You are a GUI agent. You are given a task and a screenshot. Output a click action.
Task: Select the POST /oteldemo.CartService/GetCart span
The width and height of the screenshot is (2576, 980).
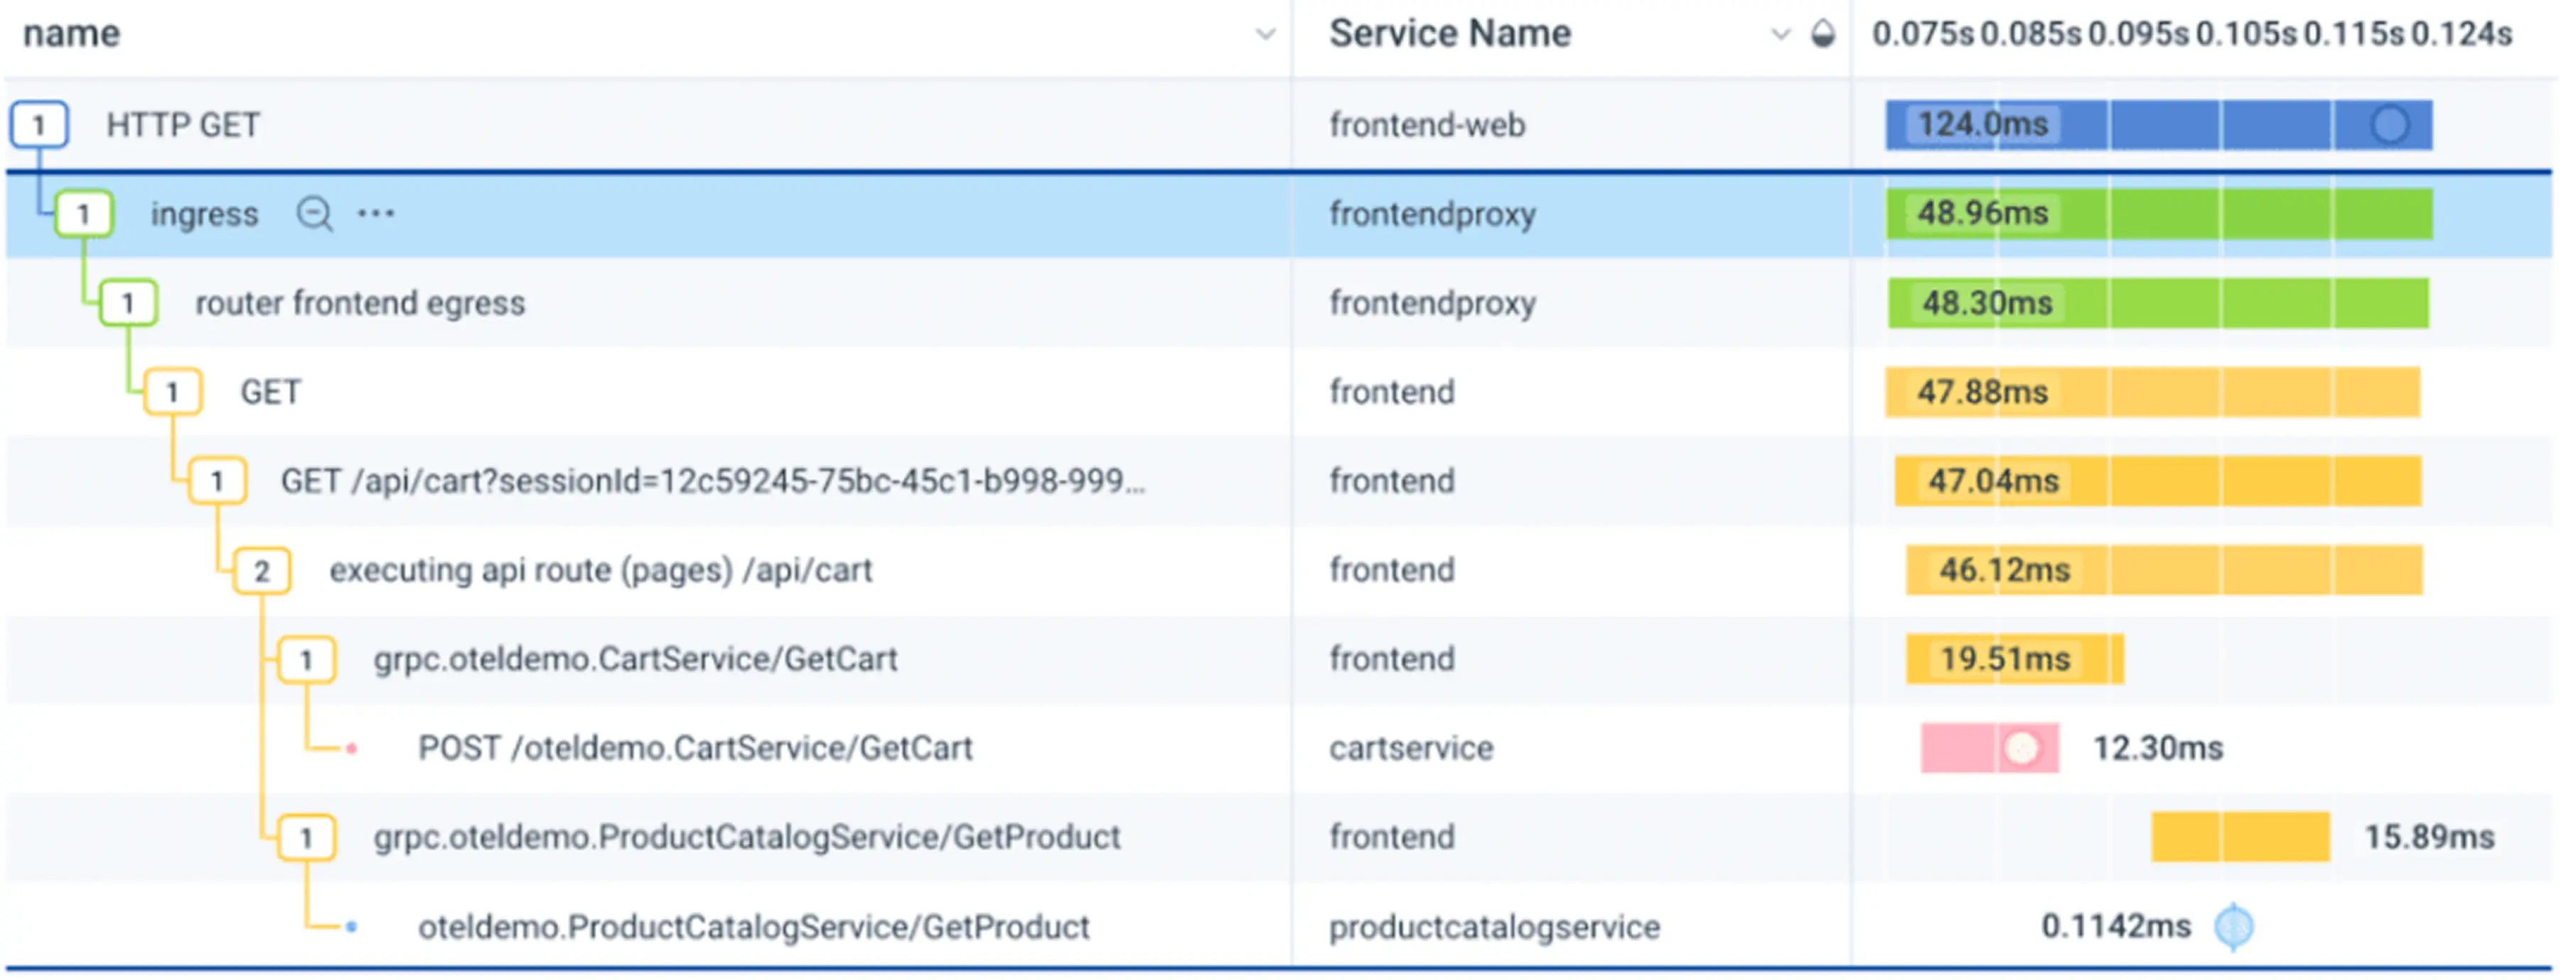pos(695,748)
